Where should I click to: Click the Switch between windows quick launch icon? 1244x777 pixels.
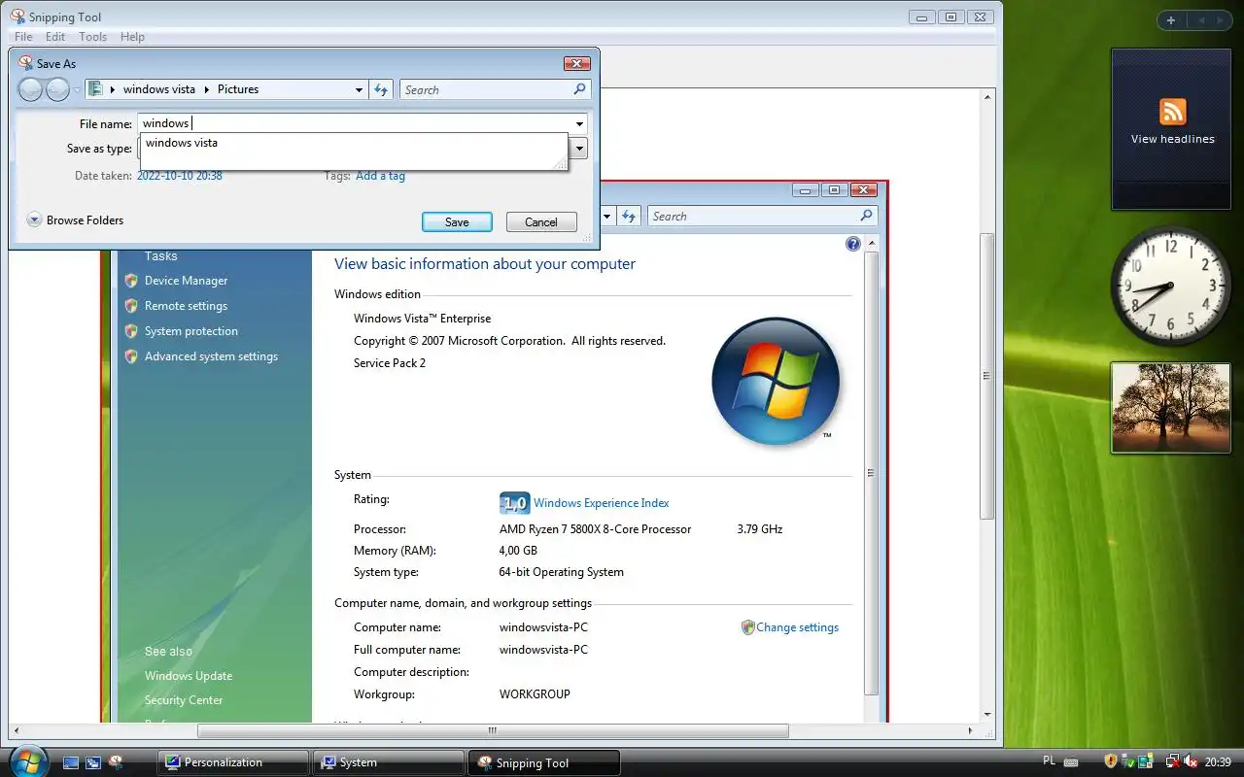(x=93, y=762)
